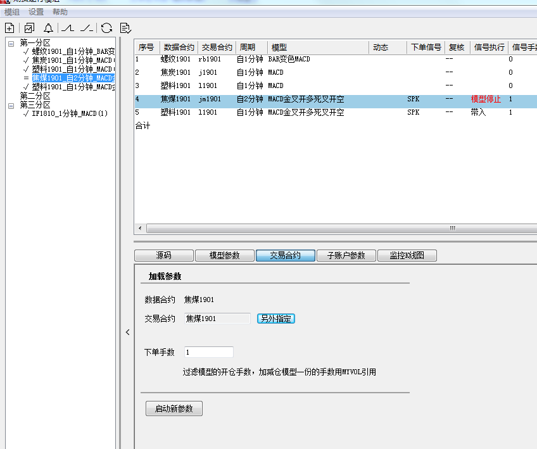
Task: Switch to the 监控K线图 tab
Action: [407, 255]
